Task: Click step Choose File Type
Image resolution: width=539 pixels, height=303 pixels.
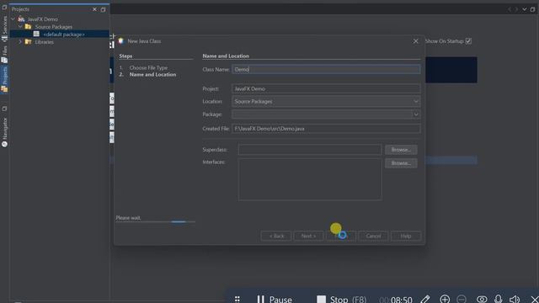Action: coord(148,67)
